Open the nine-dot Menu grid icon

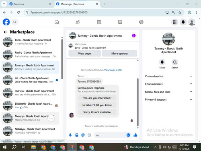[x=174, y=22]
